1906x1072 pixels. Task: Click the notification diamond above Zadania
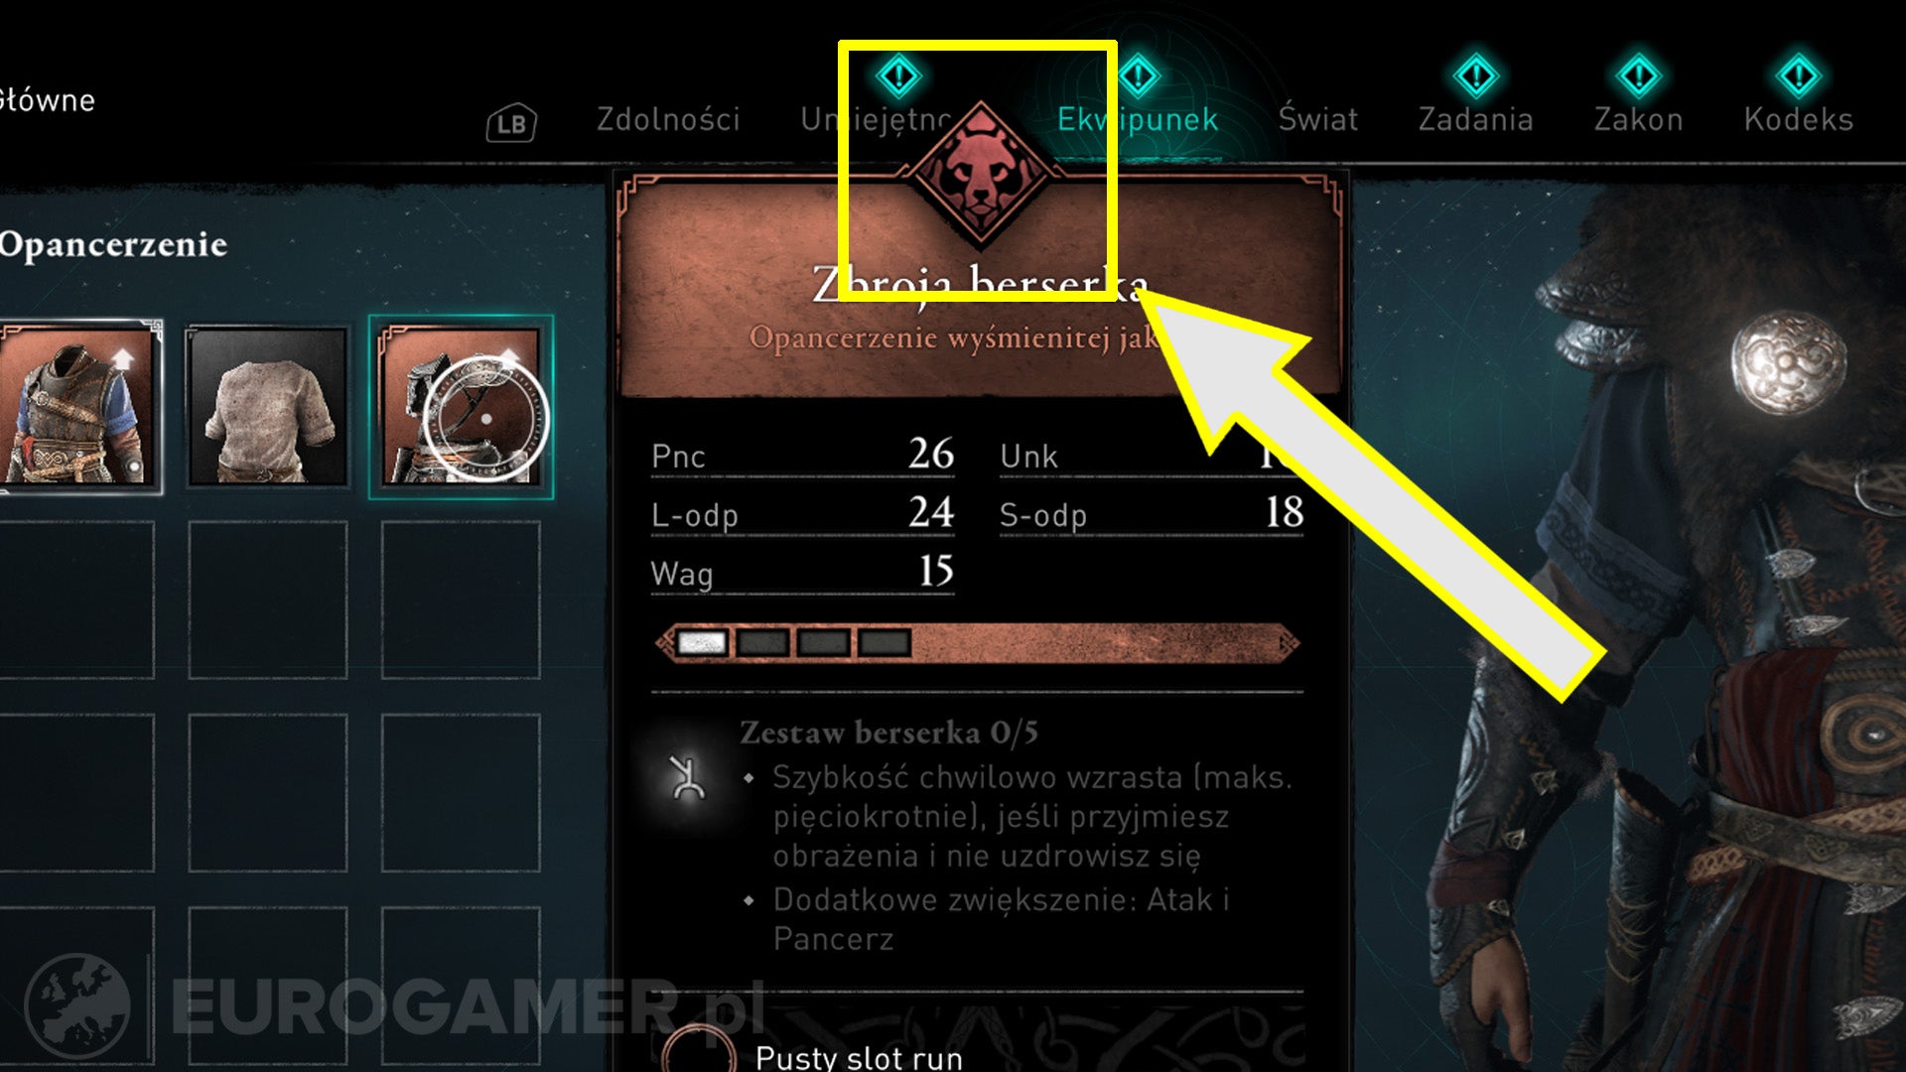click(x=1475, y=75)
